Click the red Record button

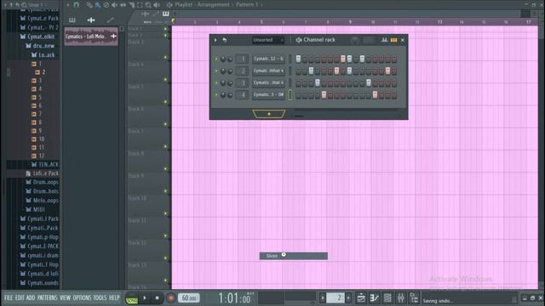pos(170,297)
